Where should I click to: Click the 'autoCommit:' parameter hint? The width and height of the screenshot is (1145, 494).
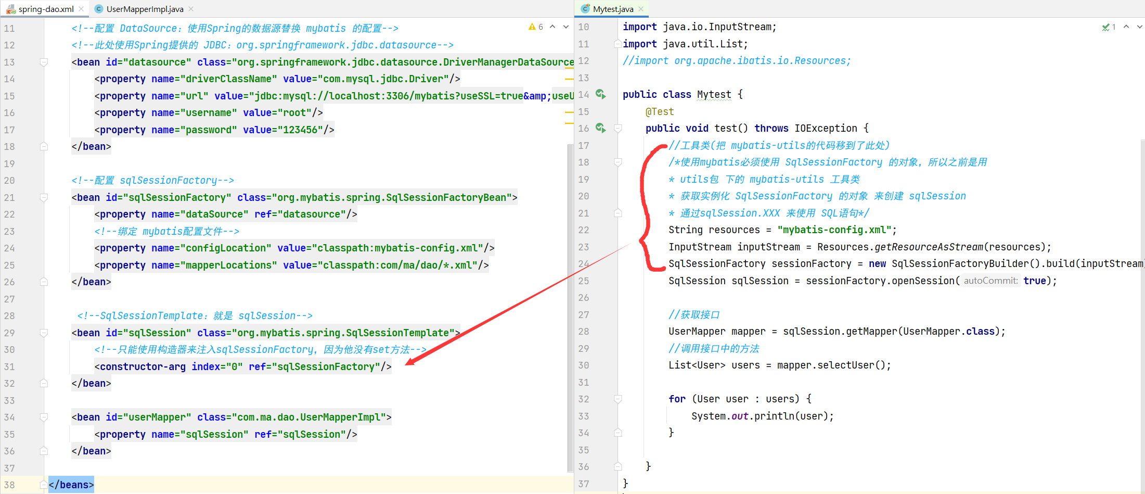point(990,281)
